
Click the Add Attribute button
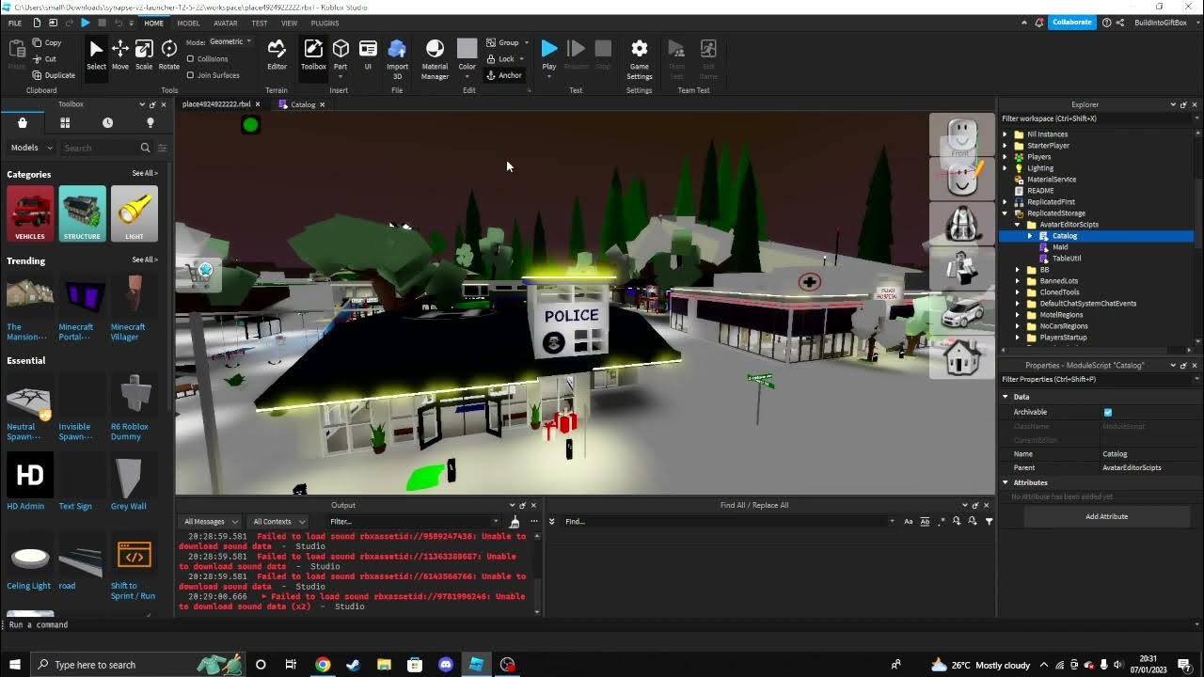point(1106,516)
